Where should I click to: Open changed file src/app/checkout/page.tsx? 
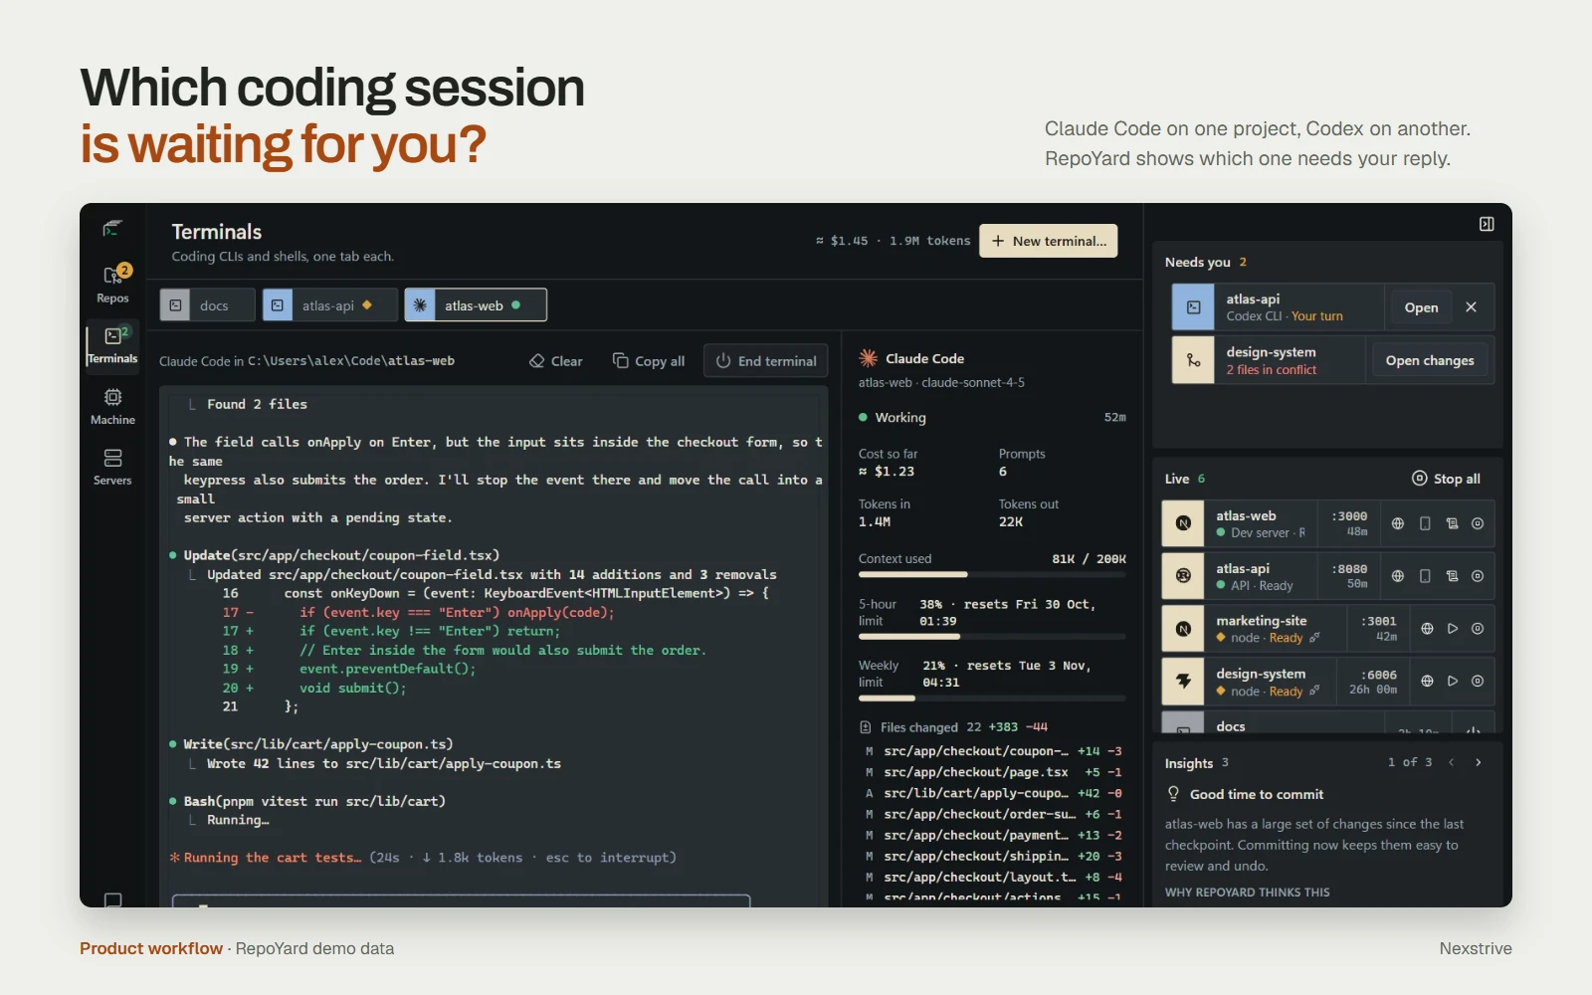992,772
